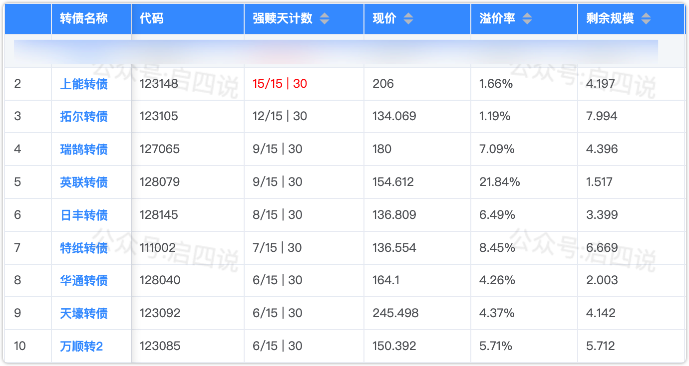
Task: Click the 强赎天计数 header label
Action: point(283,19)
